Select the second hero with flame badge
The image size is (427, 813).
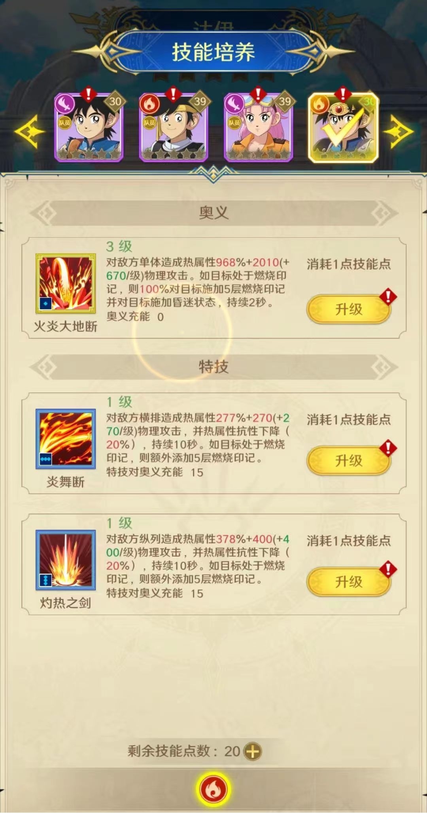pos(174,127)
